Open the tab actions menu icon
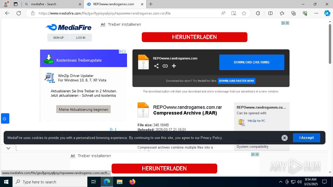Screen dimensions: 333x187 tap(16, 4)
